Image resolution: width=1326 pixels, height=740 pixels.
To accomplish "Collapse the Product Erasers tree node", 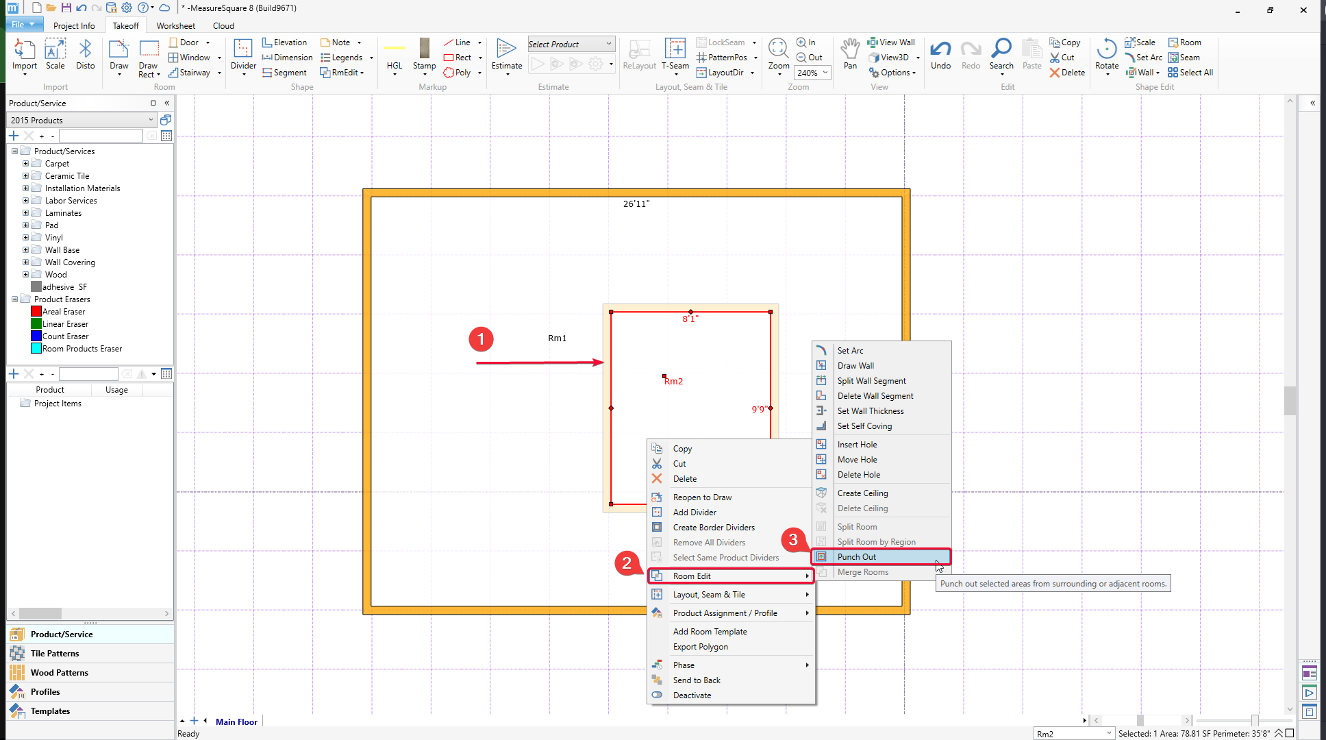I will (x=14, y=299).
